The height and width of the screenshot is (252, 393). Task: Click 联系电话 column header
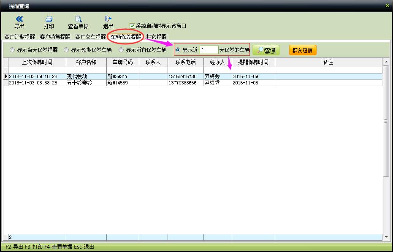(186, 62)
